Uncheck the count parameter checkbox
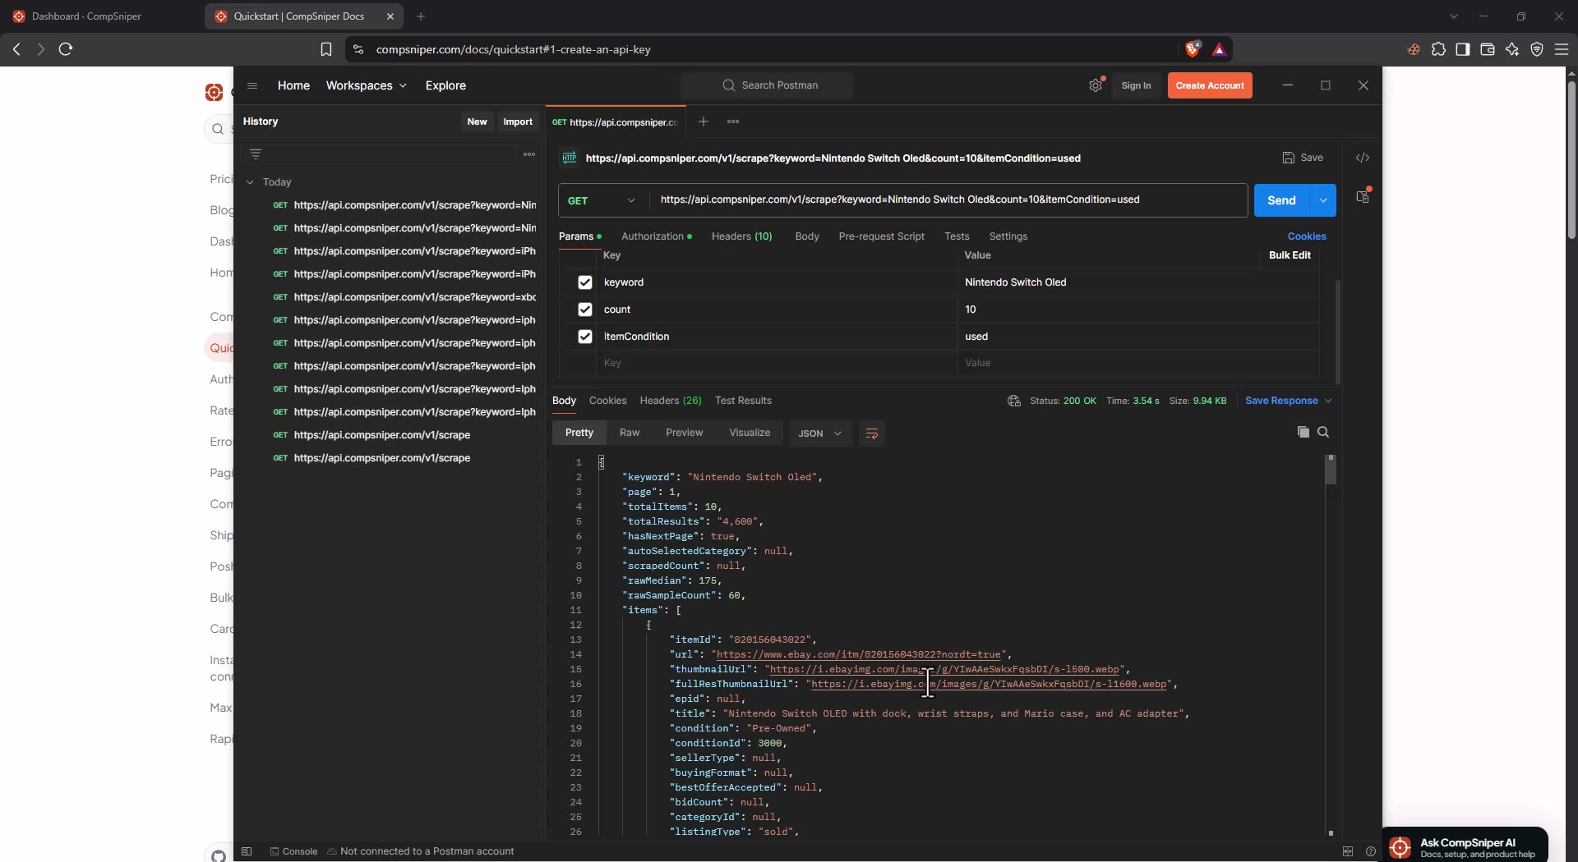 click(585, 309)
